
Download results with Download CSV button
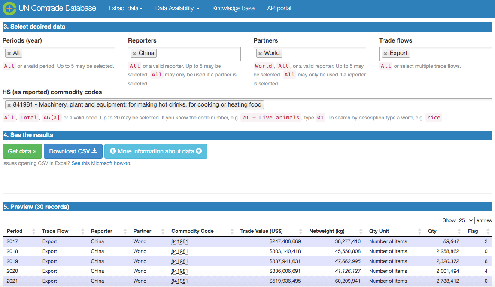click(73, 151)
